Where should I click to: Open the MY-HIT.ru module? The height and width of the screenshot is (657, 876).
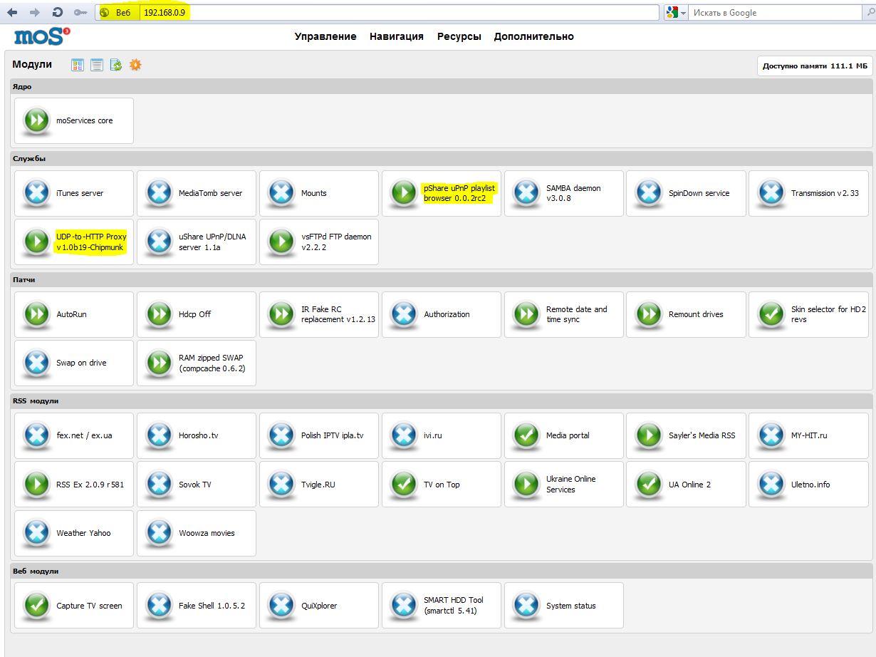point(809,435)
